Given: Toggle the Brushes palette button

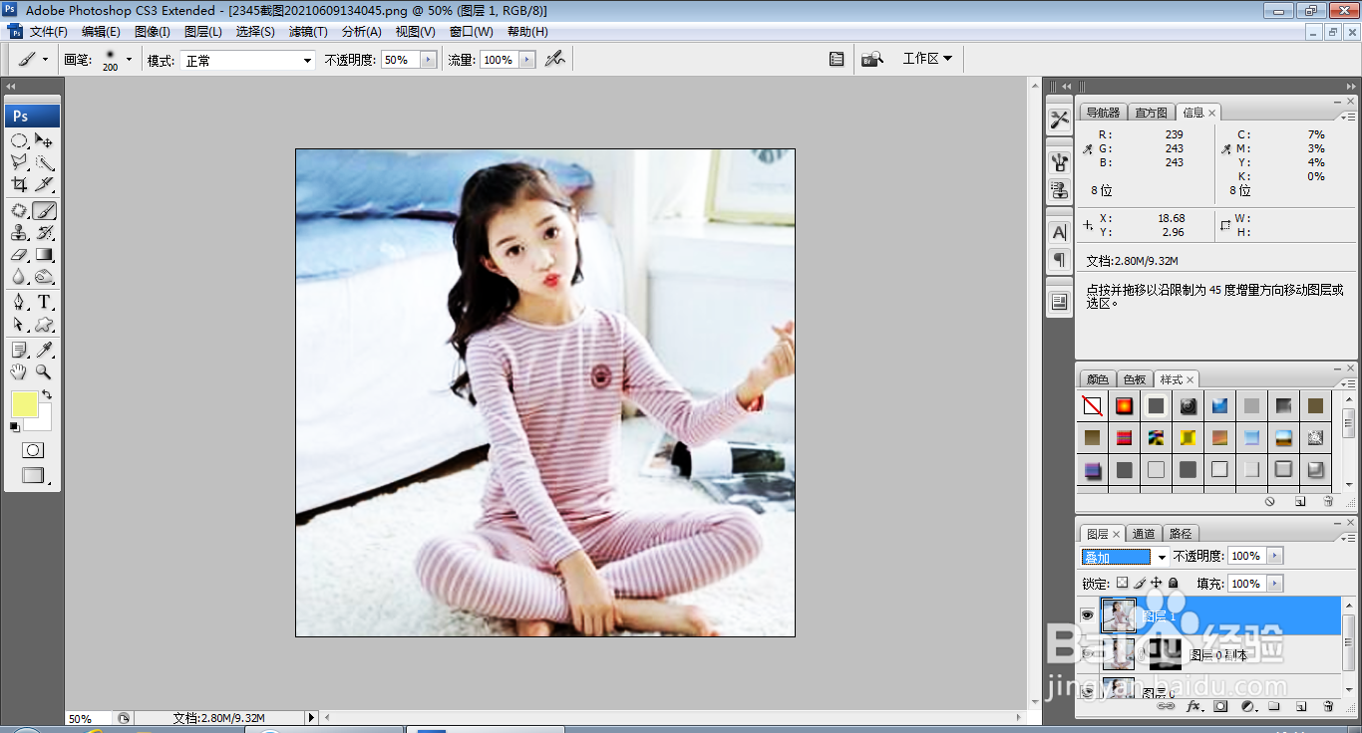Looking at the screenshot, I should 837,60.
